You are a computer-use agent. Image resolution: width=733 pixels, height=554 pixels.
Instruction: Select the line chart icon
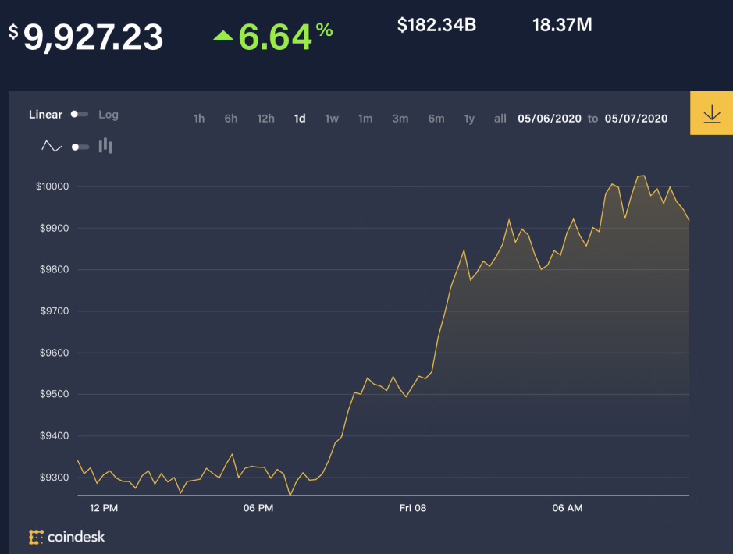click(x=52, y=146)
